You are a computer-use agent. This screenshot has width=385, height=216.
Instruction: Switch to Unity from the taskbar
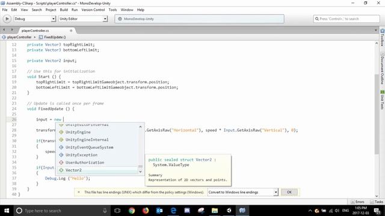[229, 211]
